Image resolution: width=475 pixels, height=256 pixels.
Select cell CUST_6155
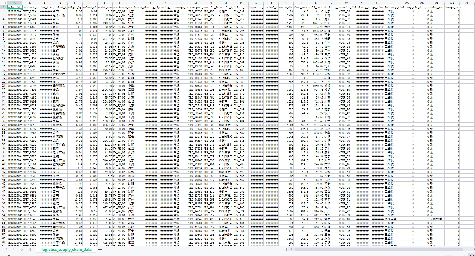coord(30,27)
